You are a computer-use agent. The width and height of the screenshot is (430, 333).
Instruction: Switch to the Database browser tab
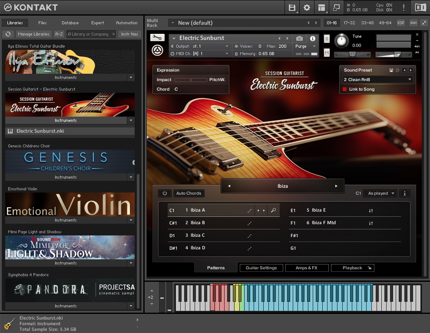70,23
